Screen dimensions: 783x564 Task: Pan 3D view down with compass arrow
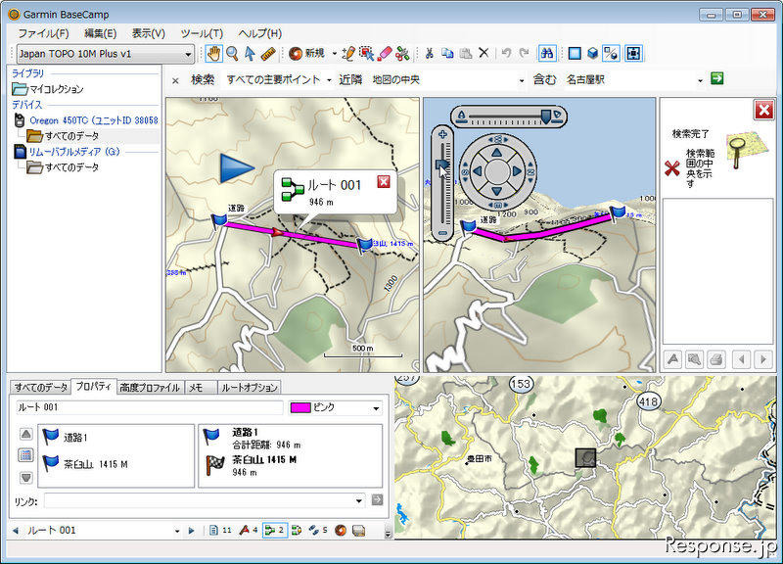[x=497, y=191]
